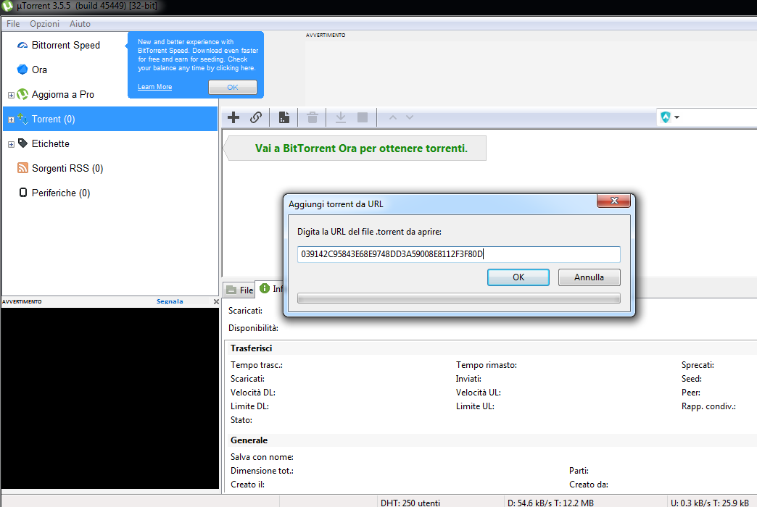The width and height of the screenshot is (757, 507).
Task: Dismiss the BitTorrent Speed tooltip with OK
Action: point(233,88)
